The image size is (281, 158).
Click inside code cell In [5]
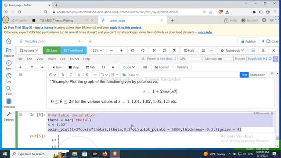(161, 122)
